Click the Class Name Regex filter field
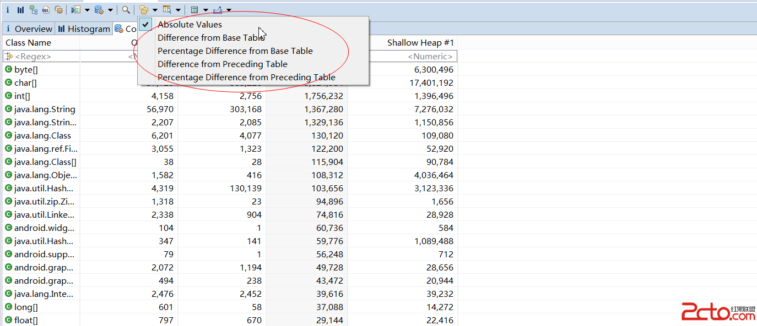Image resolution: width=757 pixels, height=326 pixels. pyautogui.click(x=33, y=56)
